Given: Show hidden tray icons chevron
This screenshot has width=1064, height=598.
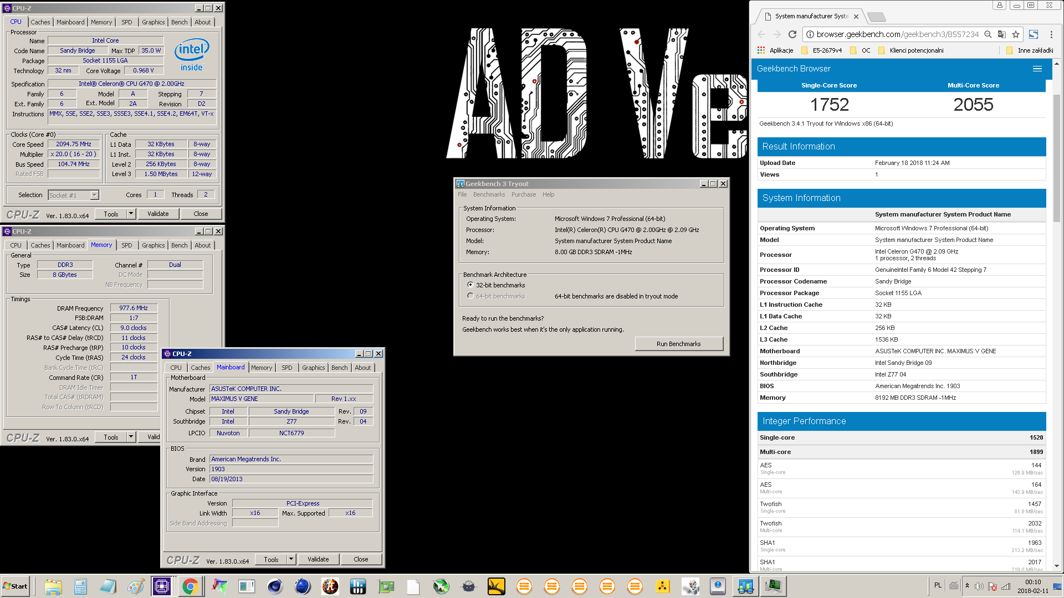Looking at the screenshot, I should (x=968, y=586).
